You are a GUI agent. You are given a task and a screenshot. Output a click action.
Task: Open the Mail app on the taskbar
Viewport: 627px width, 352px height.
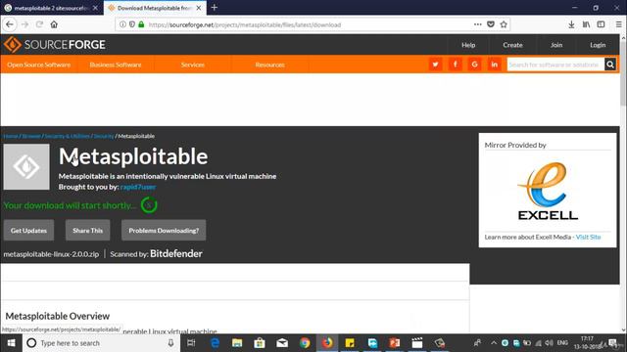coord(282,343)
